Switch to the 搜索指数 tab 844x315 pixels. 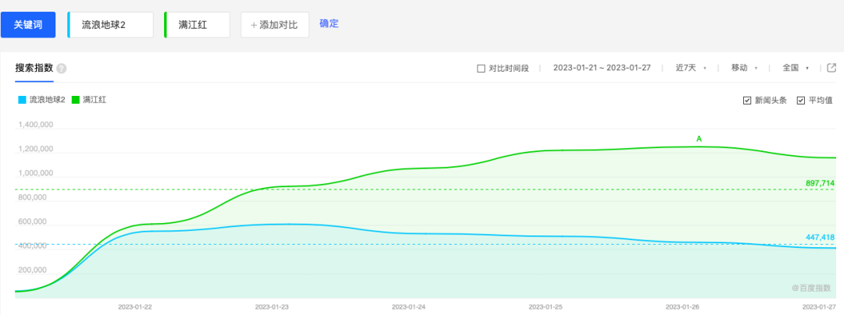34,68
